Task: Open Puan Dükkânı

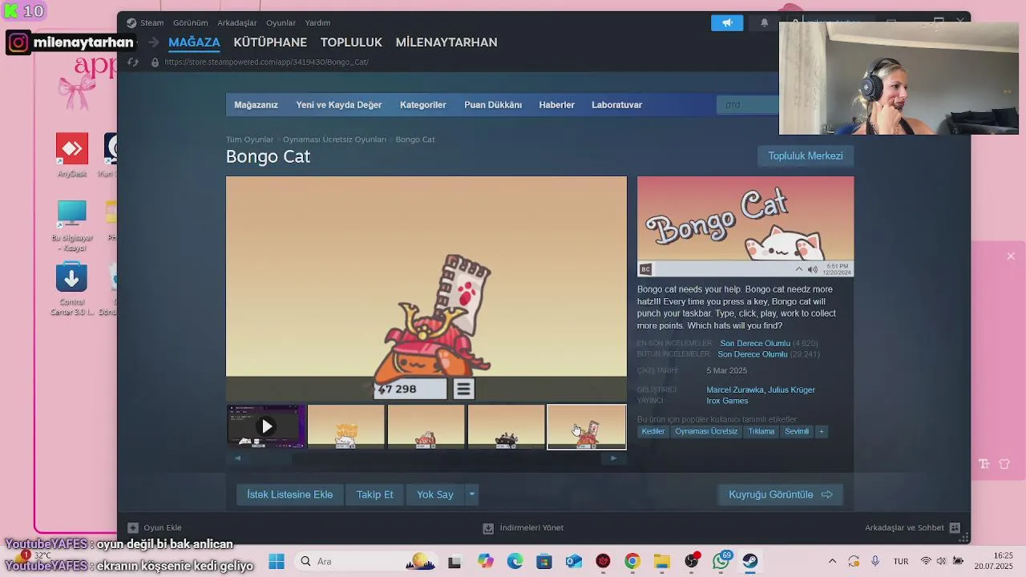Action: point(493,105)
